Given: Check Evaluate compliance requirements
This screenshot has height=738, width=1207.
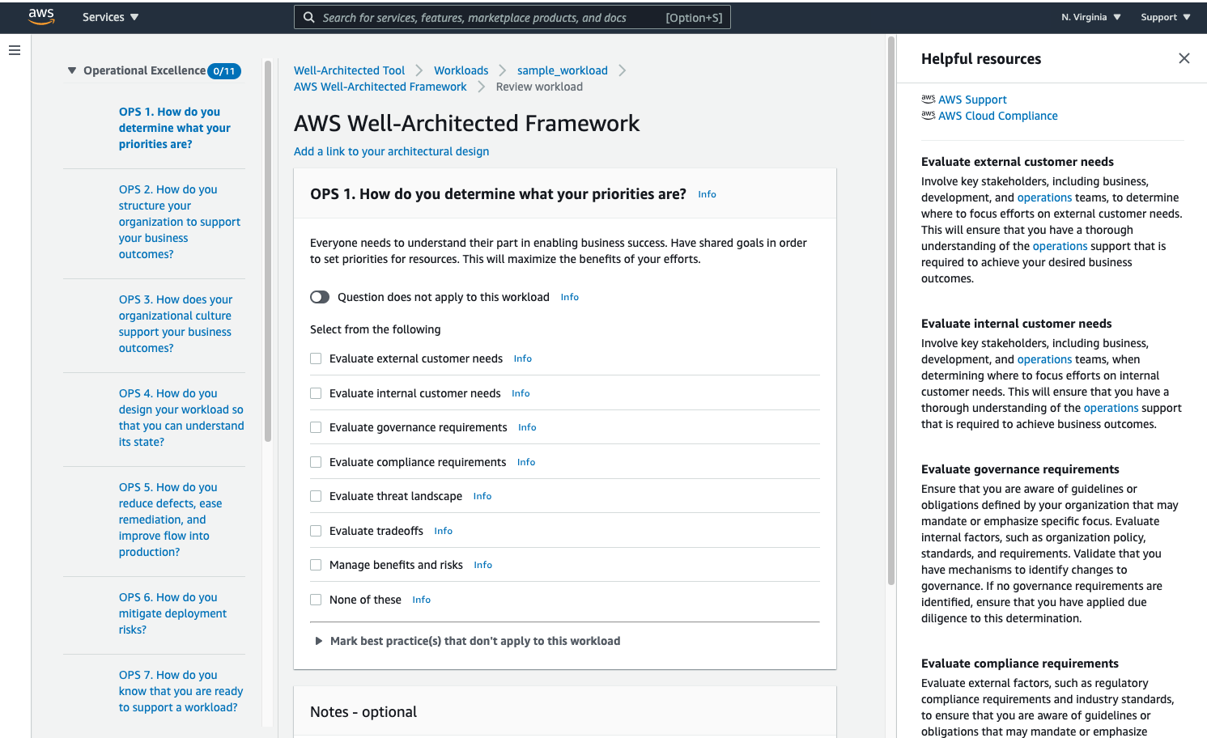Looking at the screenshot, I should [316, 462].
